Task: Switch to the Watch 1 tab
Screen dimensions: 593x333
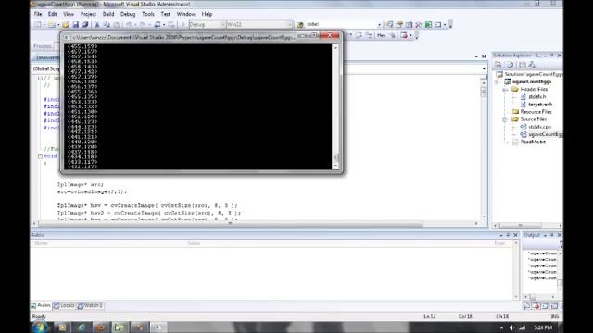Action: pyautogui.click(x=90, y=305)
